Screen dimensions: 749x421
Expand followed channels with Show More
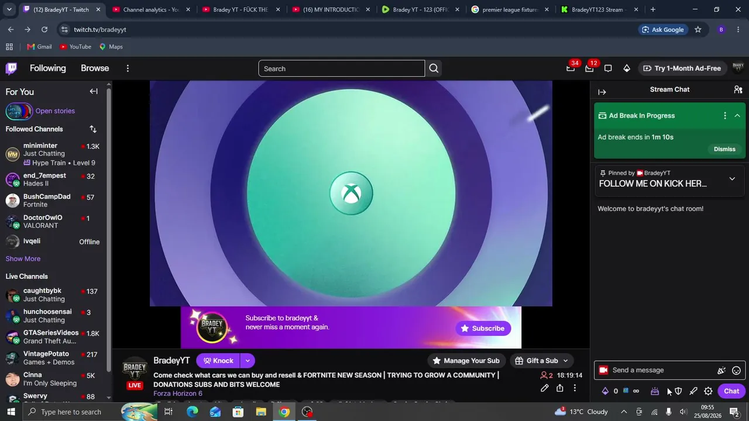coord(23,259)
